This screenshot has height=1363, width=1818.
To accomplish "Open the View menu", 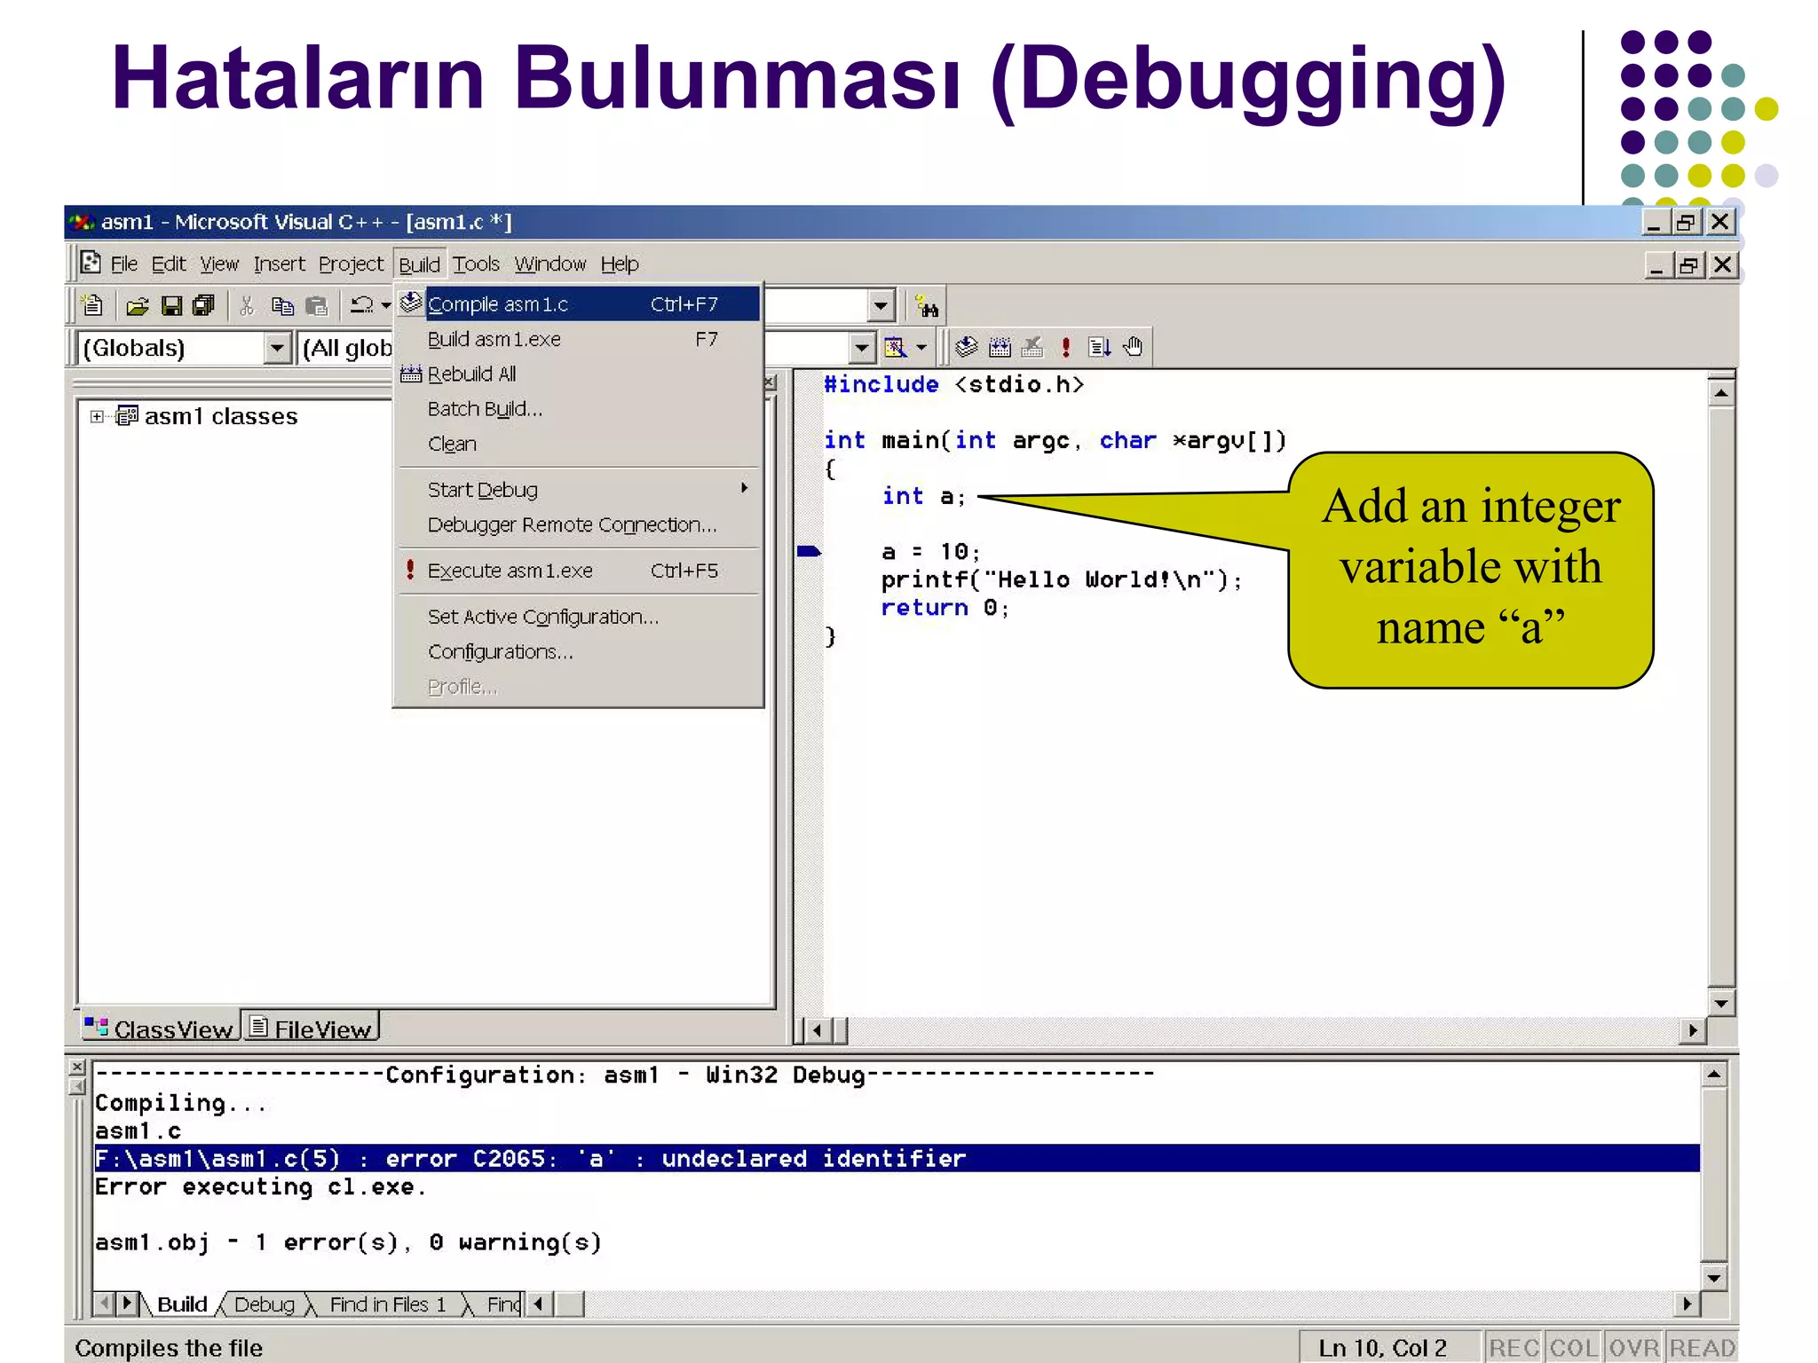I will point(219,264).
